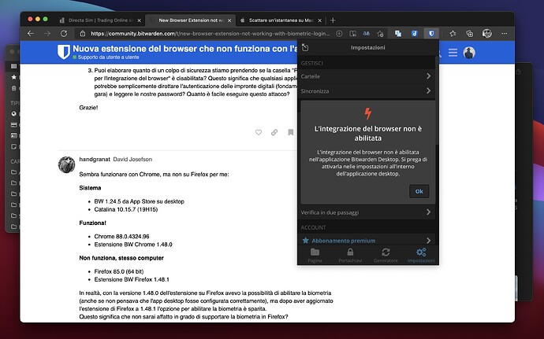Select Impostazioni tab in Bitwarden popup
This screenshot has width=544, height=339.
click(x=421, y=255)
